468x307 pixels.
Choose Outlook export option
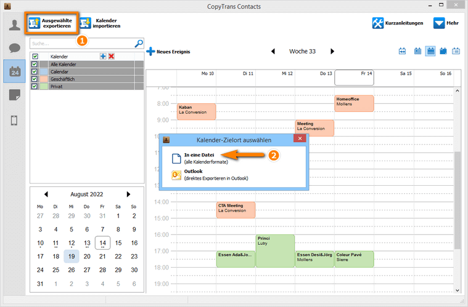[210, 175]
